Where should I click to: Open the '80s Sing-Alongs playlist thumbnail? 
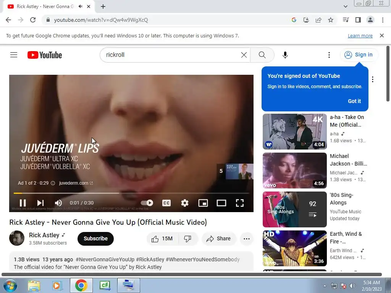click(294, 209)
